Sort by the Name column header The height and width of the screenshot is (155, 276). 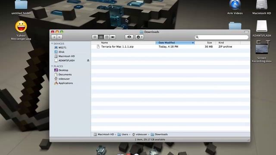click(123, 43)
